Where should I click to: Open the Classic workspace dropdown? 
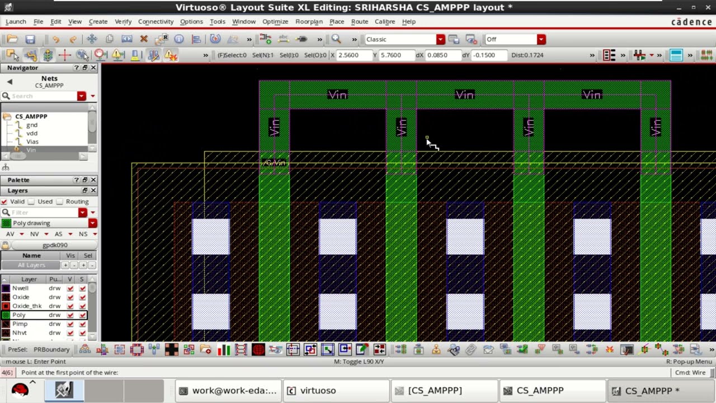(x=441, y=39)
